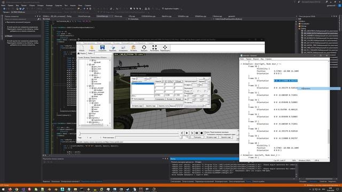Collapse the engine node in model tree
The image size is (342, 192).
pos(88,101)
